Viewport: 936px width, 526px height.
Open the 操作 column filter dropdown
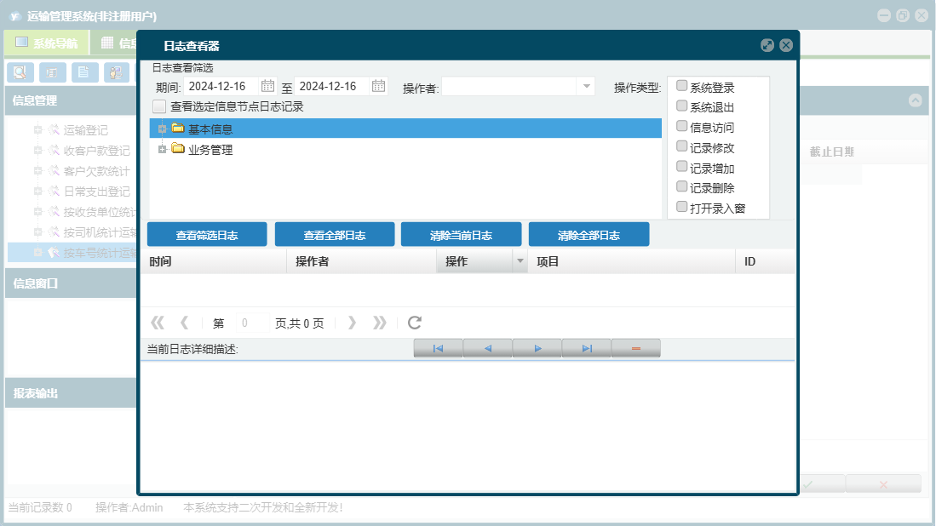(520, 261)
